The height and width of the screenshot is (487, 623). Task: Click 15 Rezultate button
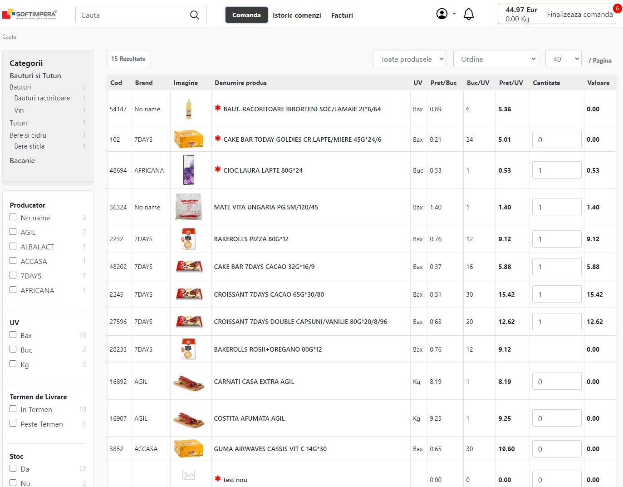click(x=128, y=59)
